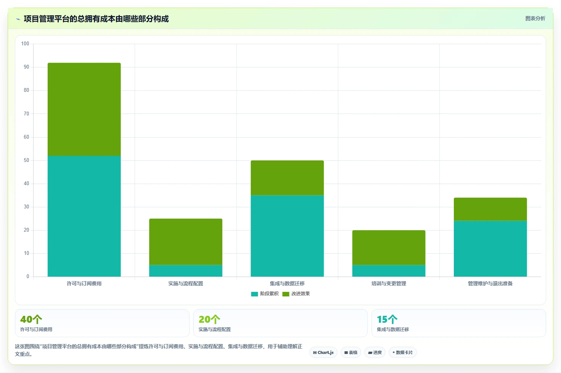Click the 图表分析 label in header
This screenshot has height=373, width=561.
[x=535, y=18]
